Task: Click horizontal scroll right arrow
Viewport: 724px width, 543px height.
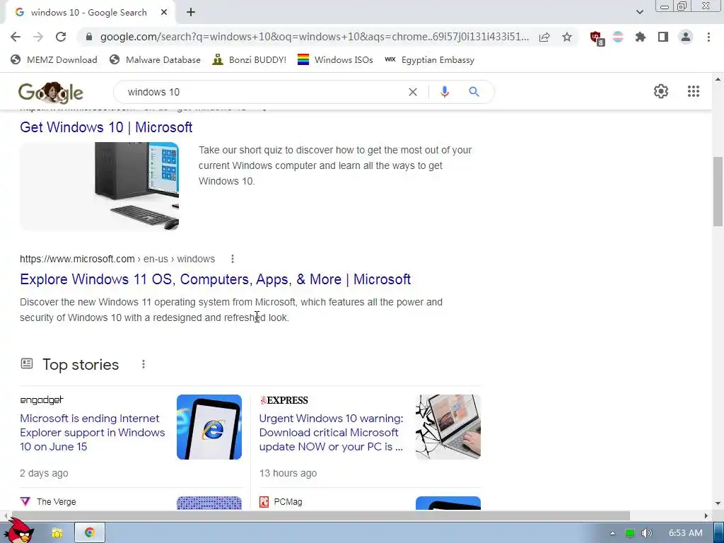Action: click(x=706, y=515)
